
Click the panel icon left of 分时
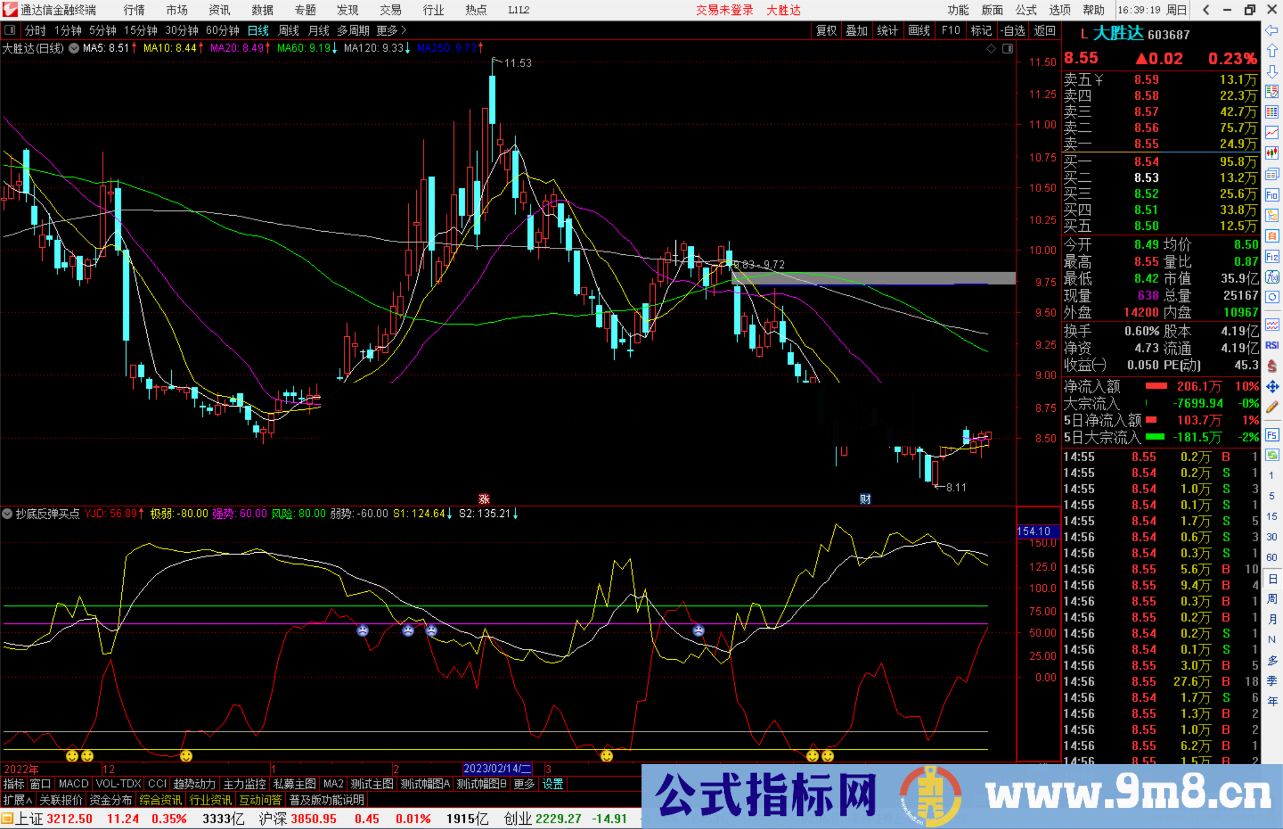10,30
